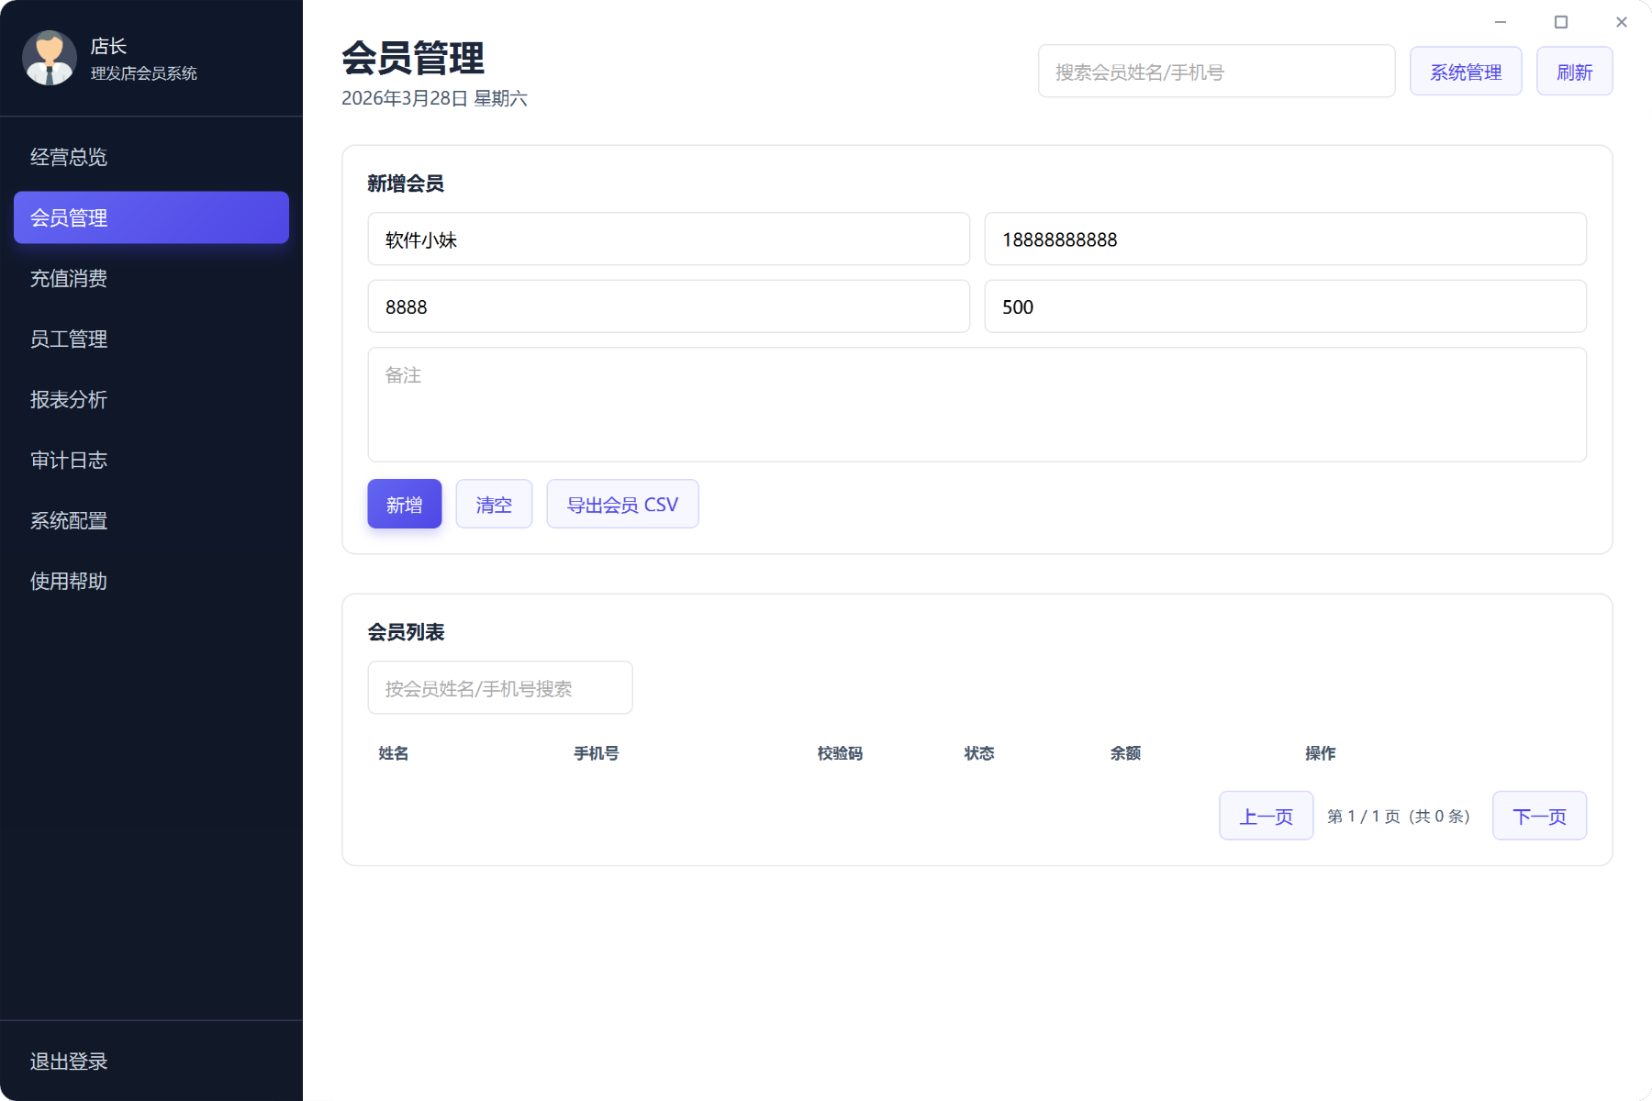Image resolution: width=1652 pixels, height=1101 pixels.
Task: Click the 备注 remarks textarea
Action: tap(977, 405)
